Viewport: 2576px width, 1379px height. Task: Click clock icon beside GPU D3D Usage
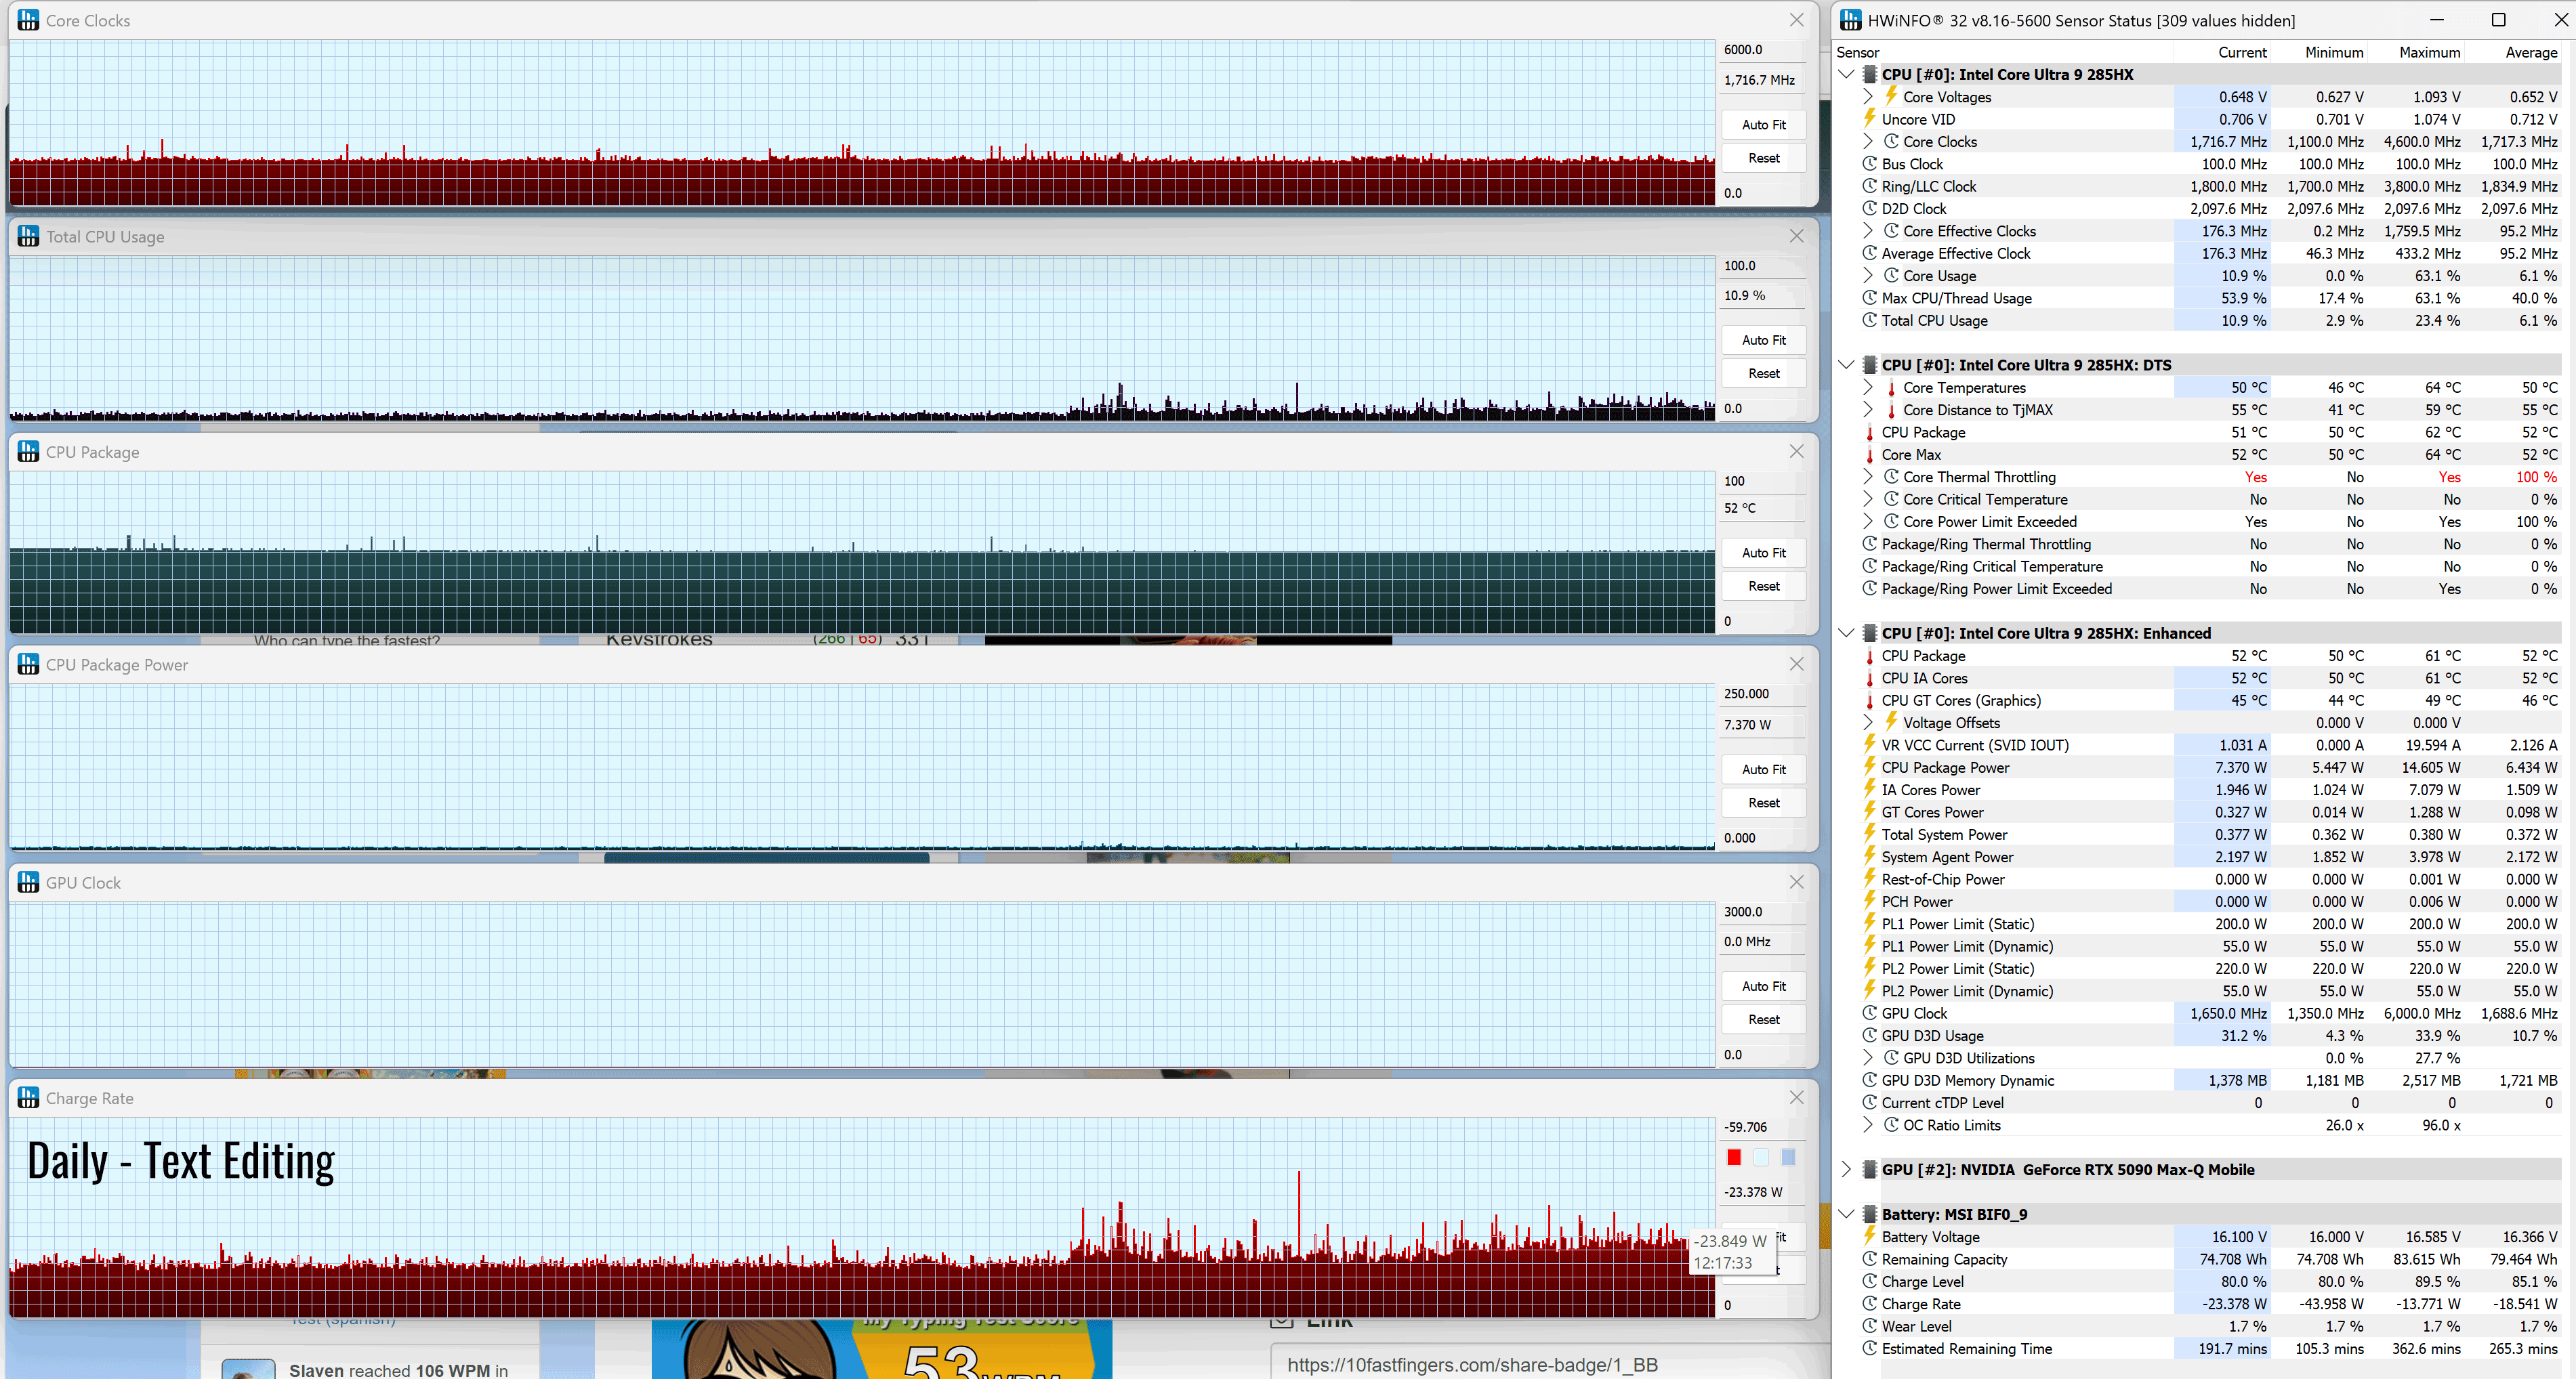point(1869,1035)
